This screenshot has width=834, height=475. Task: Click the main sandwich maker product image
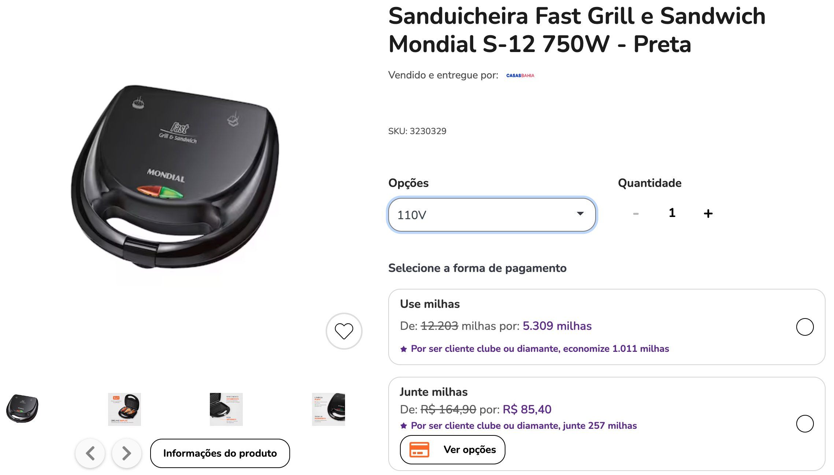(x=175, y=177)
